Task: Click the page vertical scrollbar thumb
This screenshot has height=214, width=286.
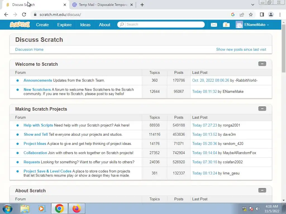Action: click(284, 48)
